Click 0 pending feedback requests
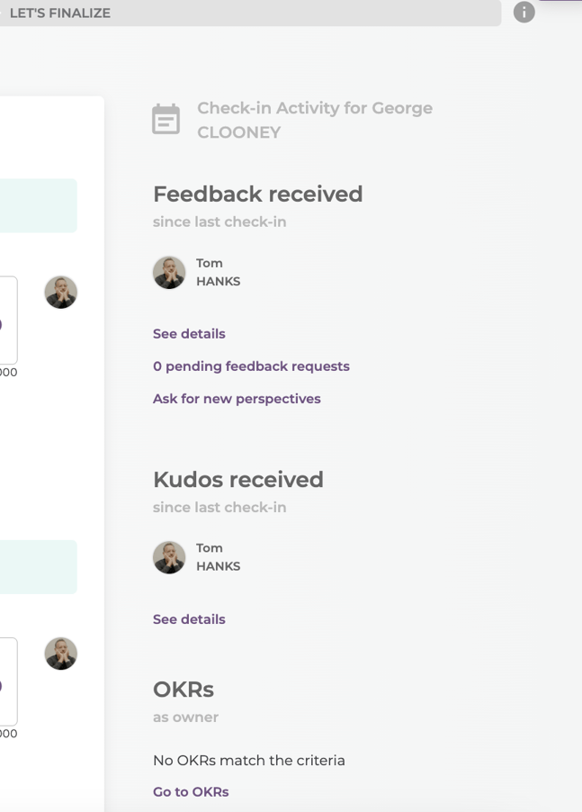Image resolution: width=582 pixels, height=812 pixels. [x=252, y=366]
